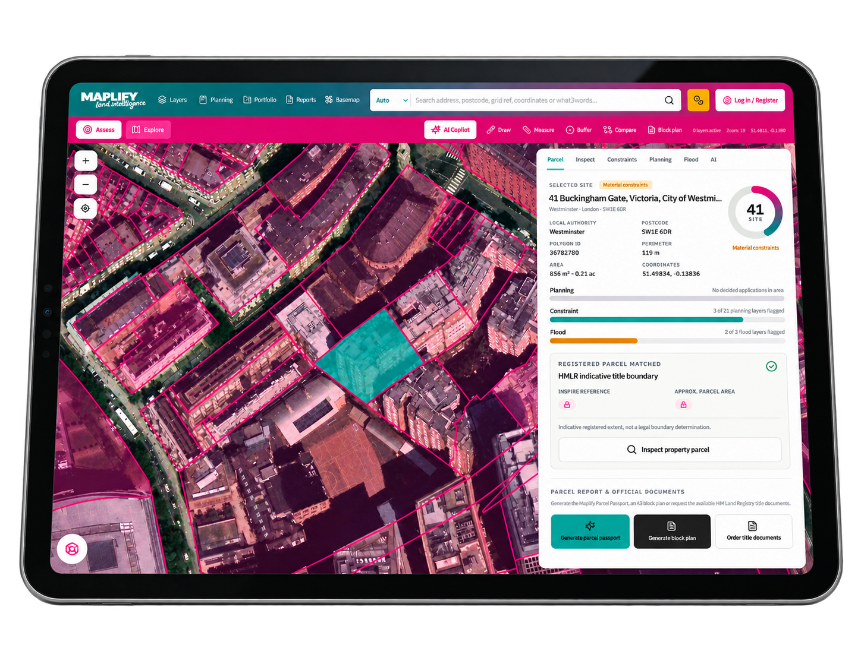Switch to the Planning tab in panel
Screen dimensions: 861x645
pos(660,160)
